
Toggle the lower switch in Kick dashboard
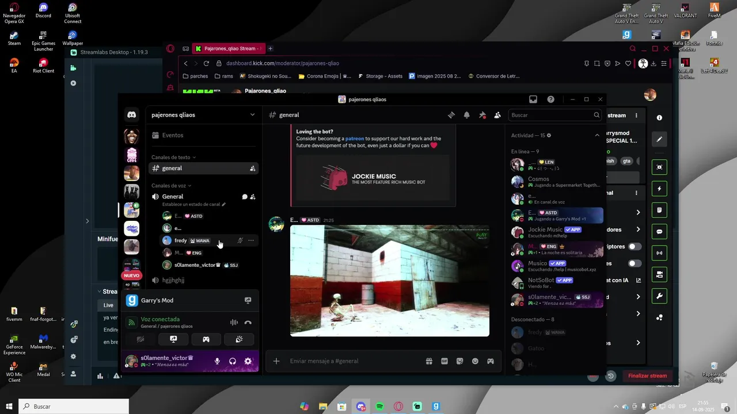tap(635, 263)
